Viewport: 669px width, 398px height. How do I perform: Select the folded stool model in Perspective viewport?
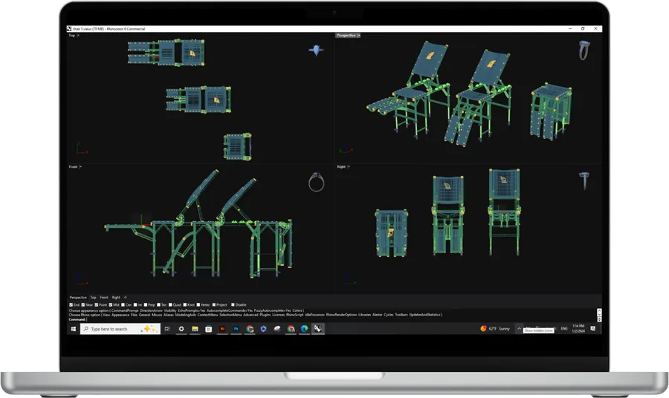(x=551, y=111)
